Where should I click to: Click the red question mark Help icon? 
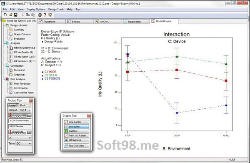tap(45, 15)
